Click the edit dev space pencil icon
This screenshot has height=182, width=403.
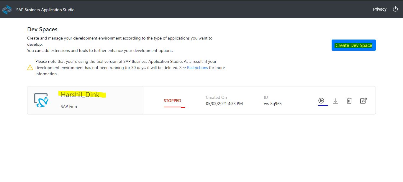point(363,101)
